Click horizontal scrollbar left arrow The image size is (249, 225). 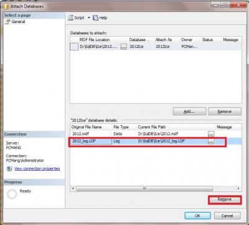pos(73,188)
